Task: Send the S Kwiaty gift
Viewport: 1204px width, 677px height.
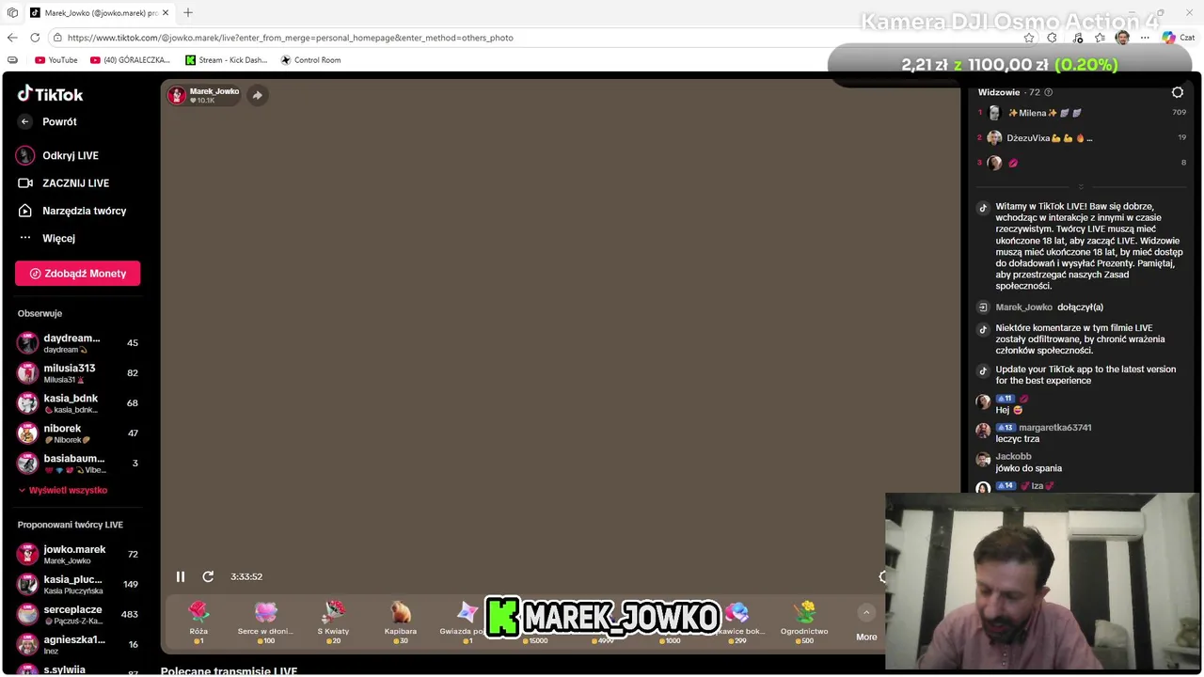Action: (333, 622)
